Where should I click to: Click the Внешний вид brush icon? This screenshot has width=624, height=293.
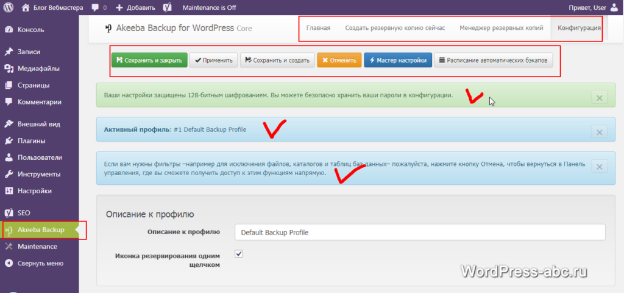[9, 124]
